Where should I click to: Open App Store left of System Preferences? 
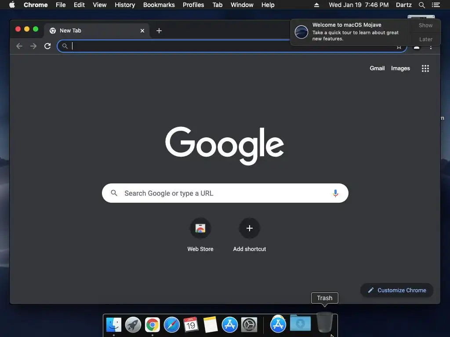coord(229,325)
